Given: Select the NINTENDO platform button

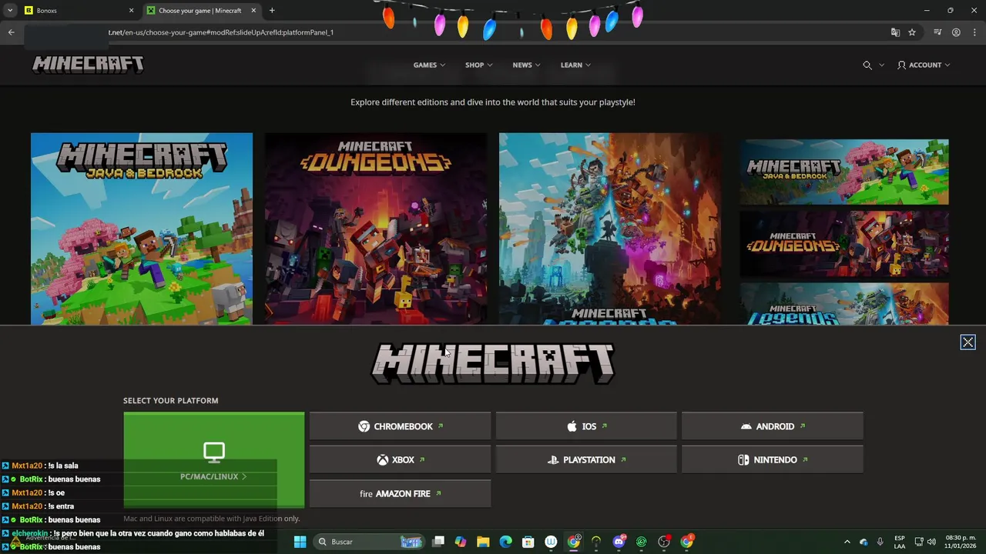Looking at the screenshot, I should click(773, 460).
